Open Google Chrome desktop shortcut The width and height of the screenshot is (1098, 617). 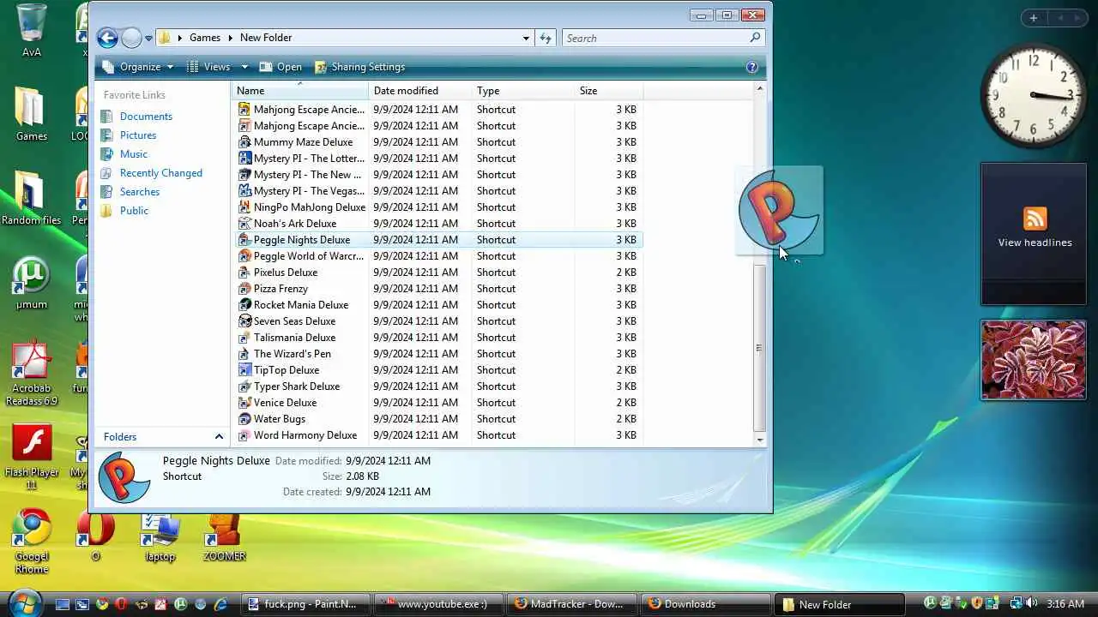pos(32,542)
